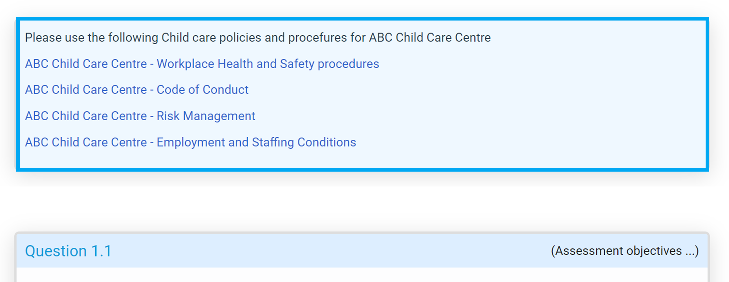Click the word "Safety" in the first link
The width and height of the screenshot is (729, 282).
click(x=297, y=64)
